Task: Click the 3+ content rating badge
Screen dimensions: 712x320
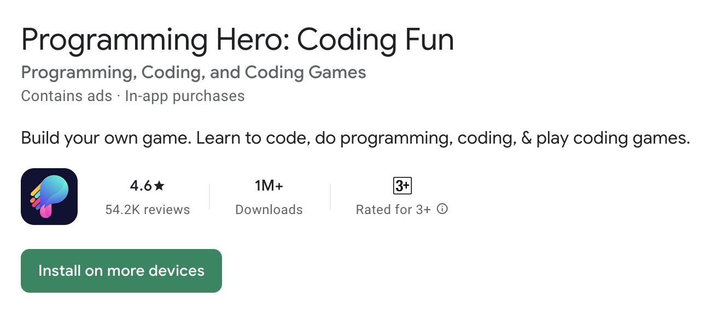Action: point(402,186)
